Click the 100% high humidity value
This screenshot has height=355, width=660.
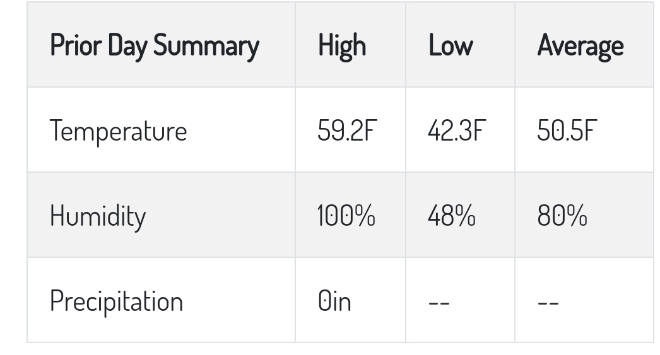pyautogui.click(x=346, y=216)
